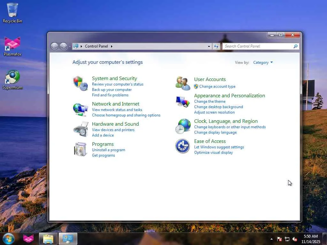Select the Supermium desktop shortcut
The width and height of the screenshot is (327, 245).
click(x=12, y=80)
